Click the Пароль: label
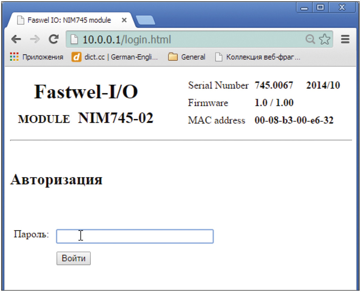 31,234
